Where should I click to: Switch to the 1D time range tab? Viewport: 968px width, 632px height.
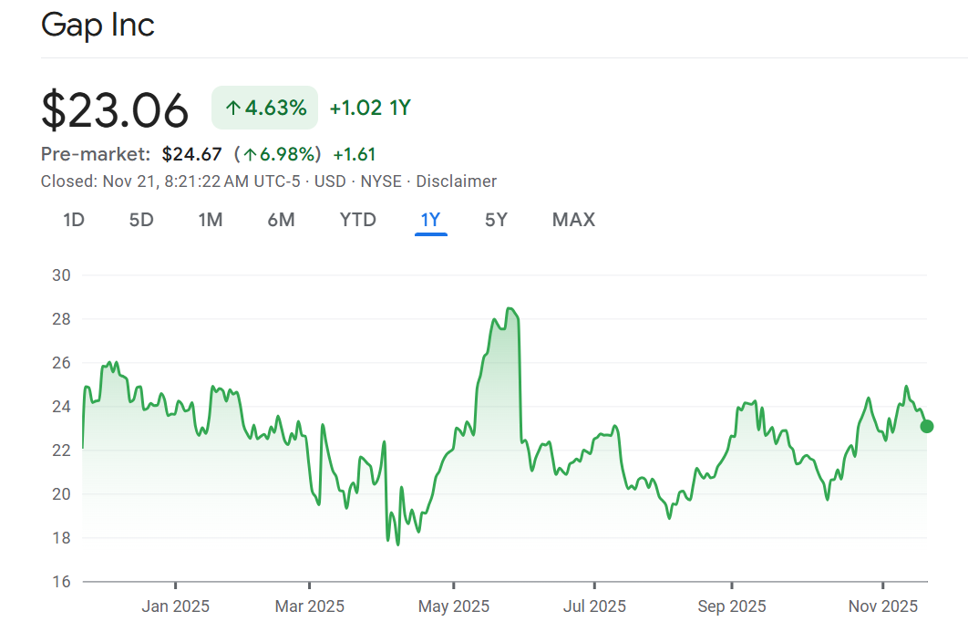tap(74, 220)
